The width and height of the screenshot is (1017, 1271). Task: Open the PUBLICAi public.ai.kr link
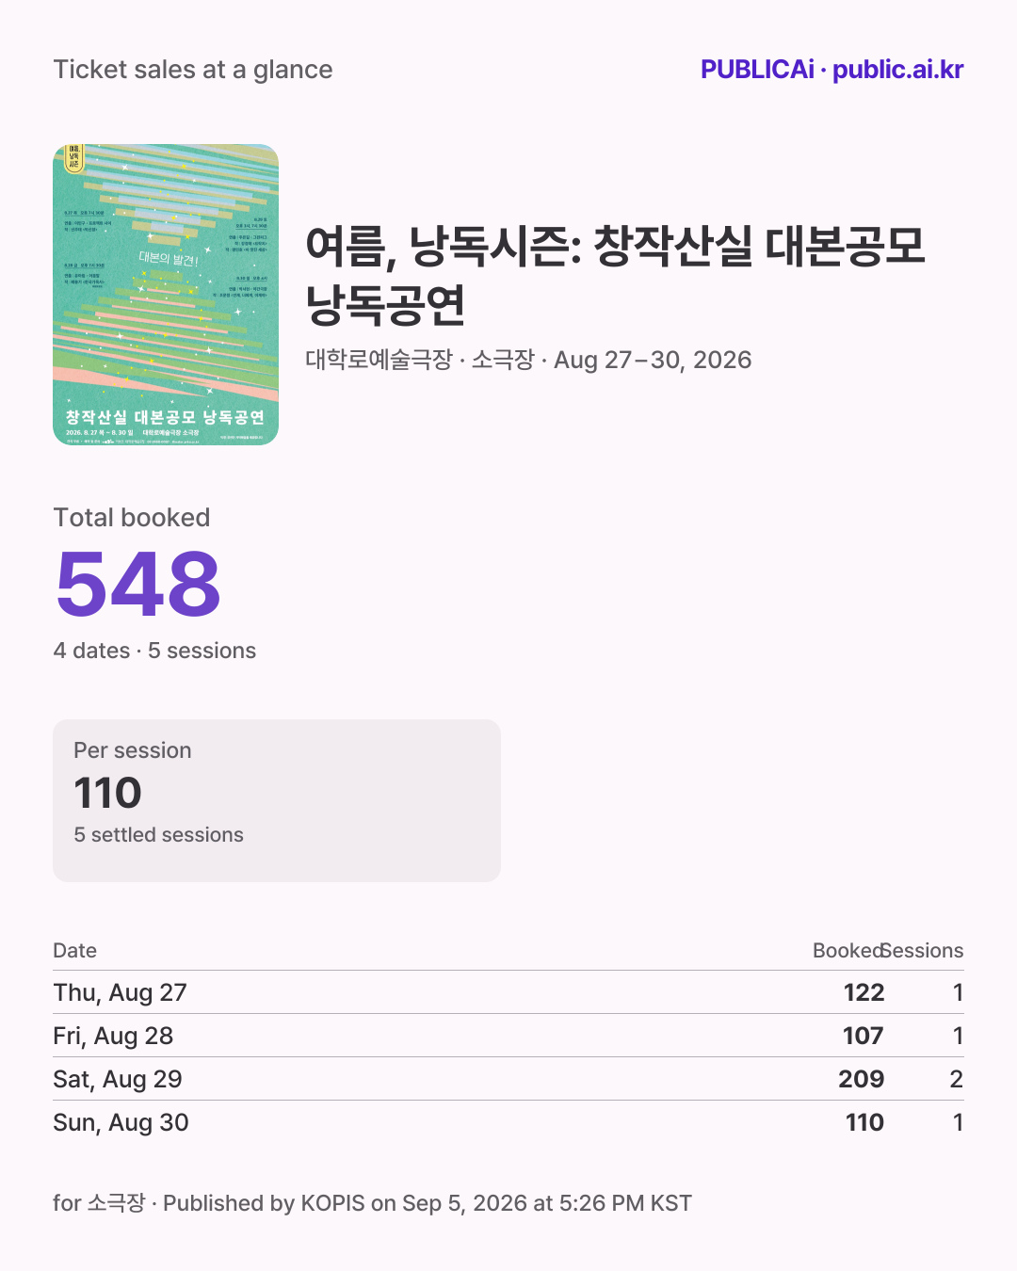tap(831, 70)
